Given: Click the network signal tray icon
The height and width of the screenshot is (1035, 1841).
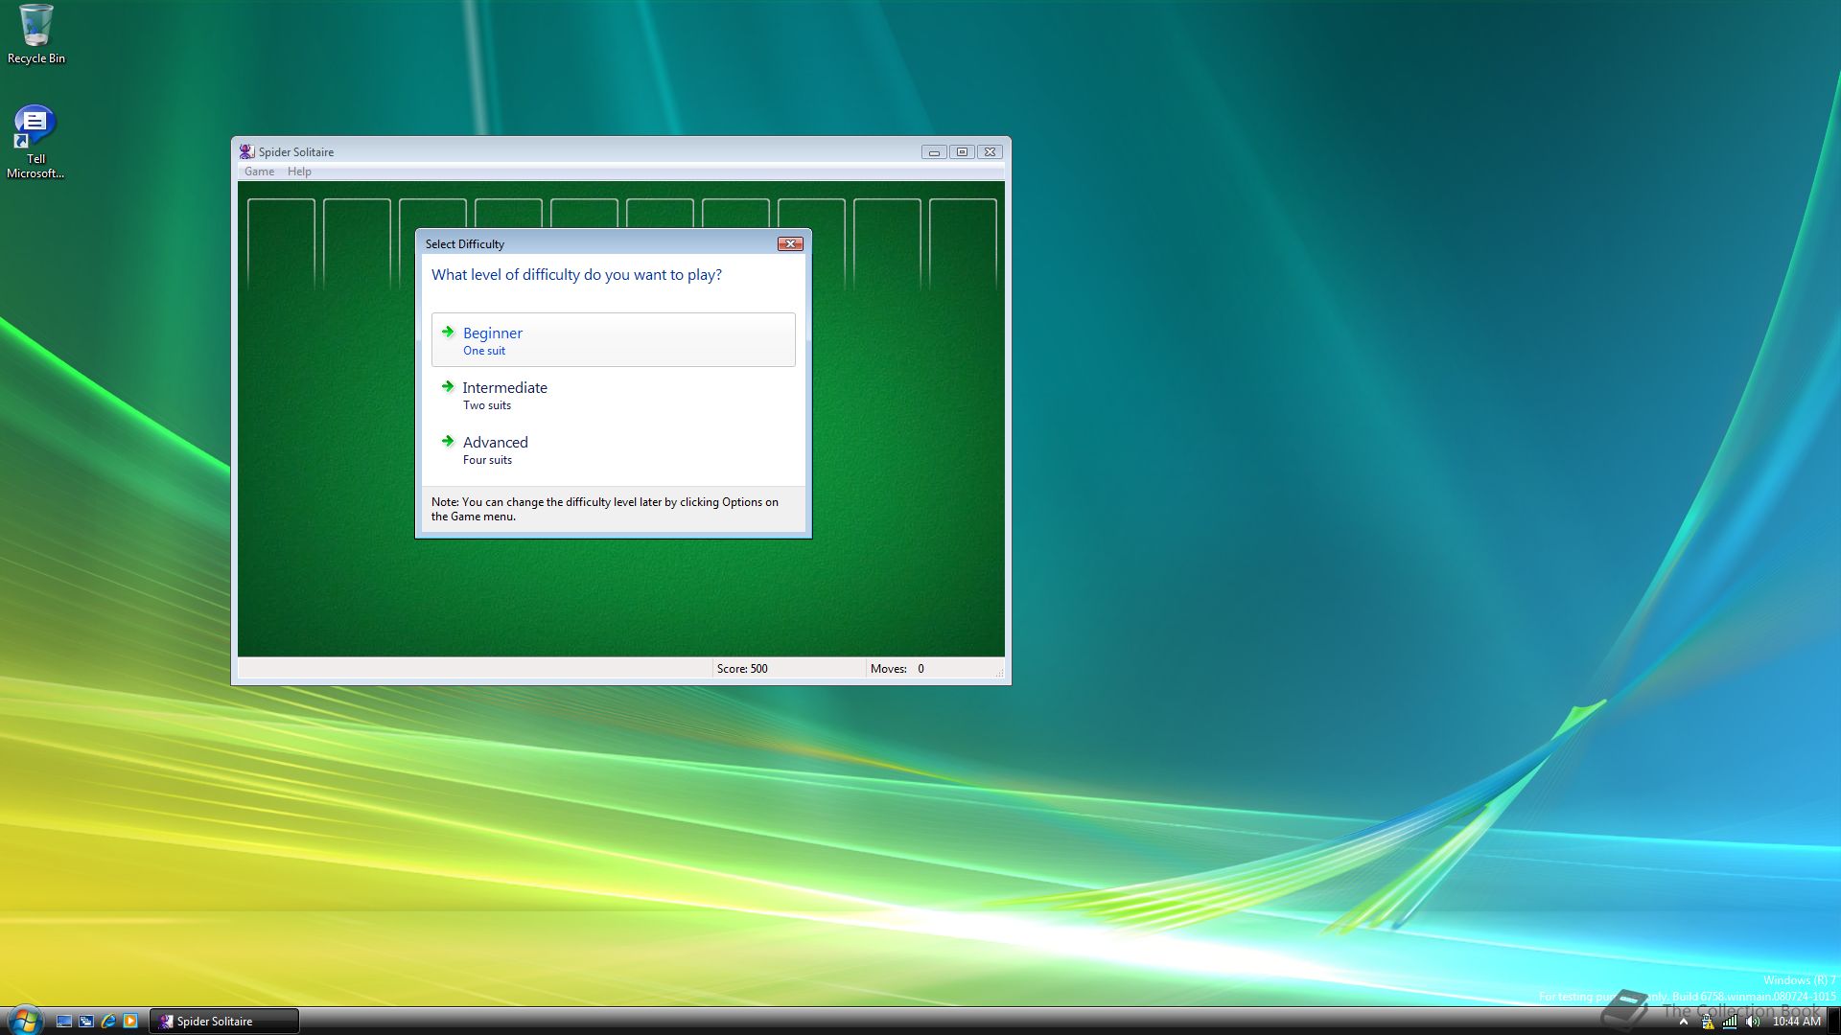Looking at the screenshot, I should [1730, 1022].
